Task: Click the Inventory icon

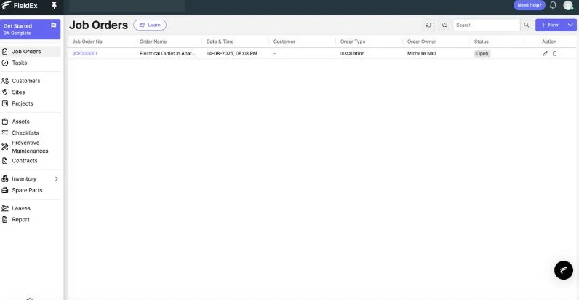Action: (x=5, y=179)
